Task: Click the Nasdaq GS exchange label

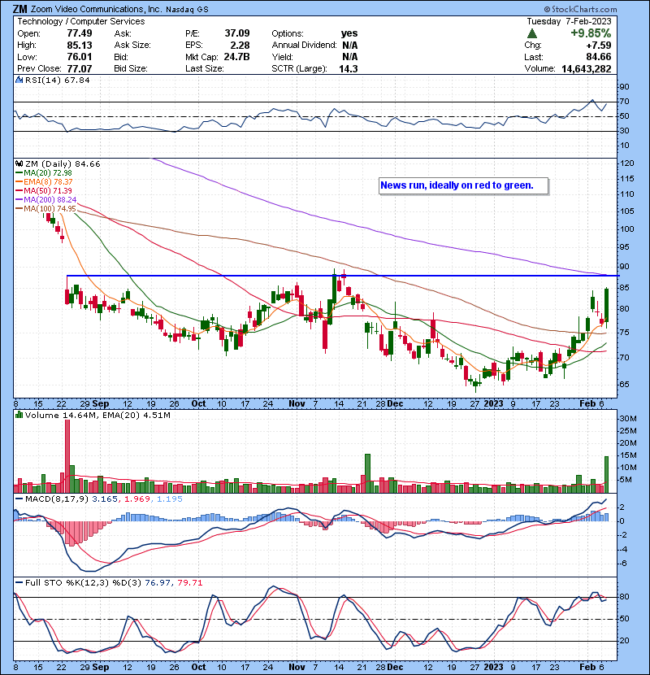Action: point(187,10)
